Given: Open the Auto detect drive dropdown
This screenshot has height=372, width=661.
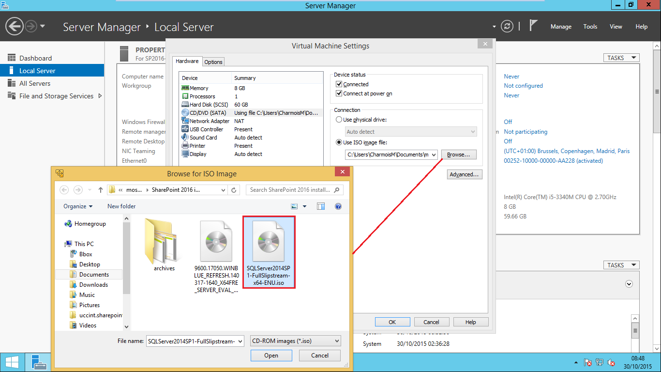Looking at the screenshot, I should pyautogui.click(x=473, y=132).
